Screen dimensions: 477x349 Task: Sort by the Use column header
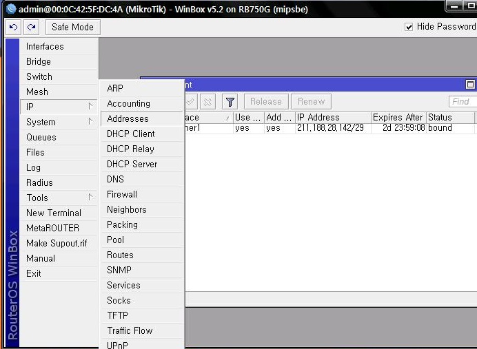[249, 118]
